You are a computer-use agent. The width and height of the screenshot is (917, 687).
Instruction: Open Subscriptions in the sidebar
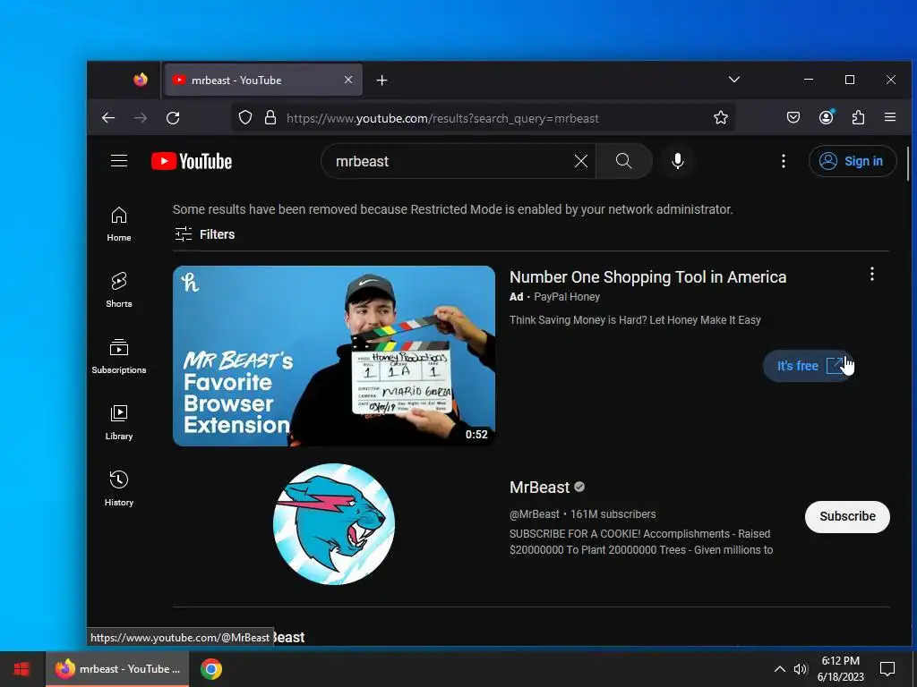(119, 356)
